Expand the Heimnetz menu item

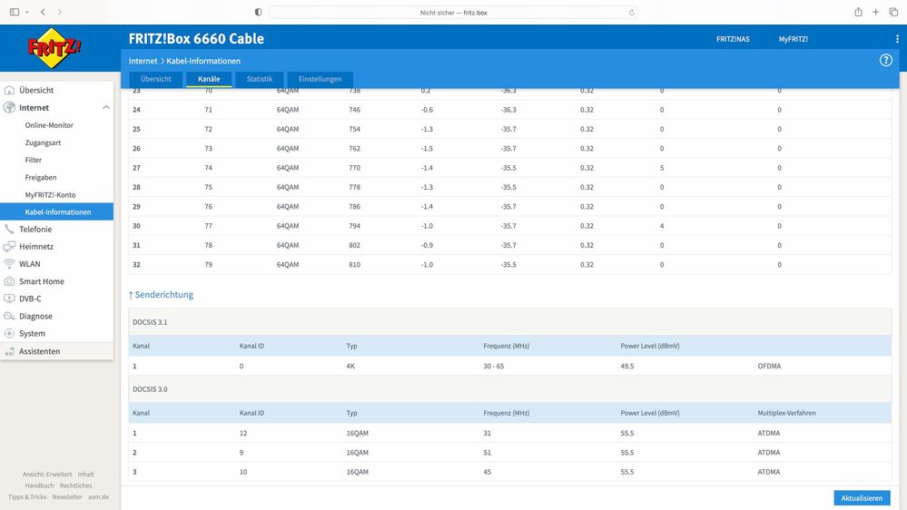(36, 246)
